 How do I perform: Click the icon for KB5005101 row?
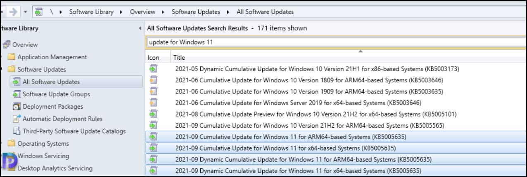pos(153,114)
